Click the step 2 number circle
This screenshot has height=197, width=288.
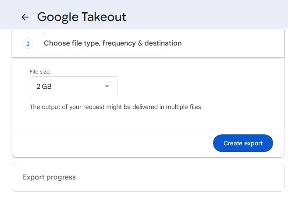(28, 44)
